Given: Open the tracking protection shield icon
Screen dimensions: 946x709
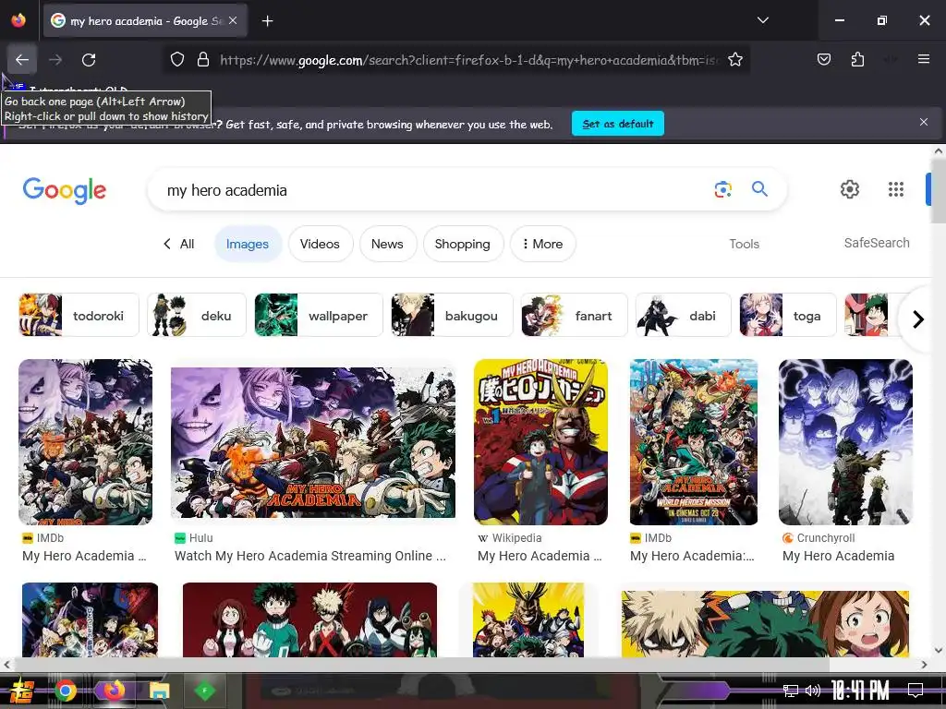Looking at the screenshot, I should [x=176, y=60].
